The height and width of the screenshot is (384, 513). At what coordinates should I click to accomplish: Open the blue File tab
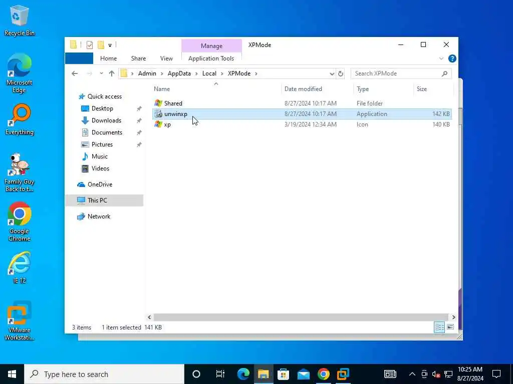[79, 58]
